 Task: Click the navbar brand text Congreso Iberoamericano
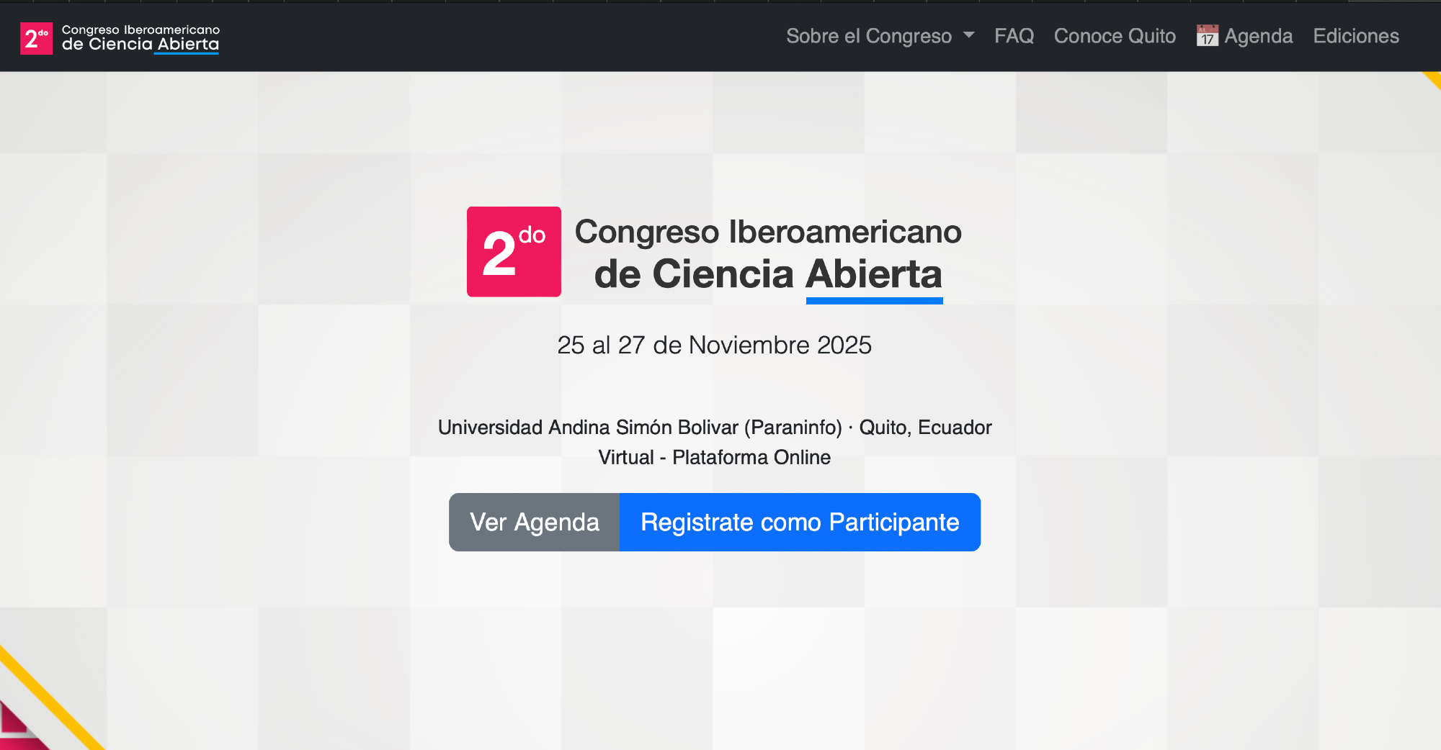tap(140, 30)
